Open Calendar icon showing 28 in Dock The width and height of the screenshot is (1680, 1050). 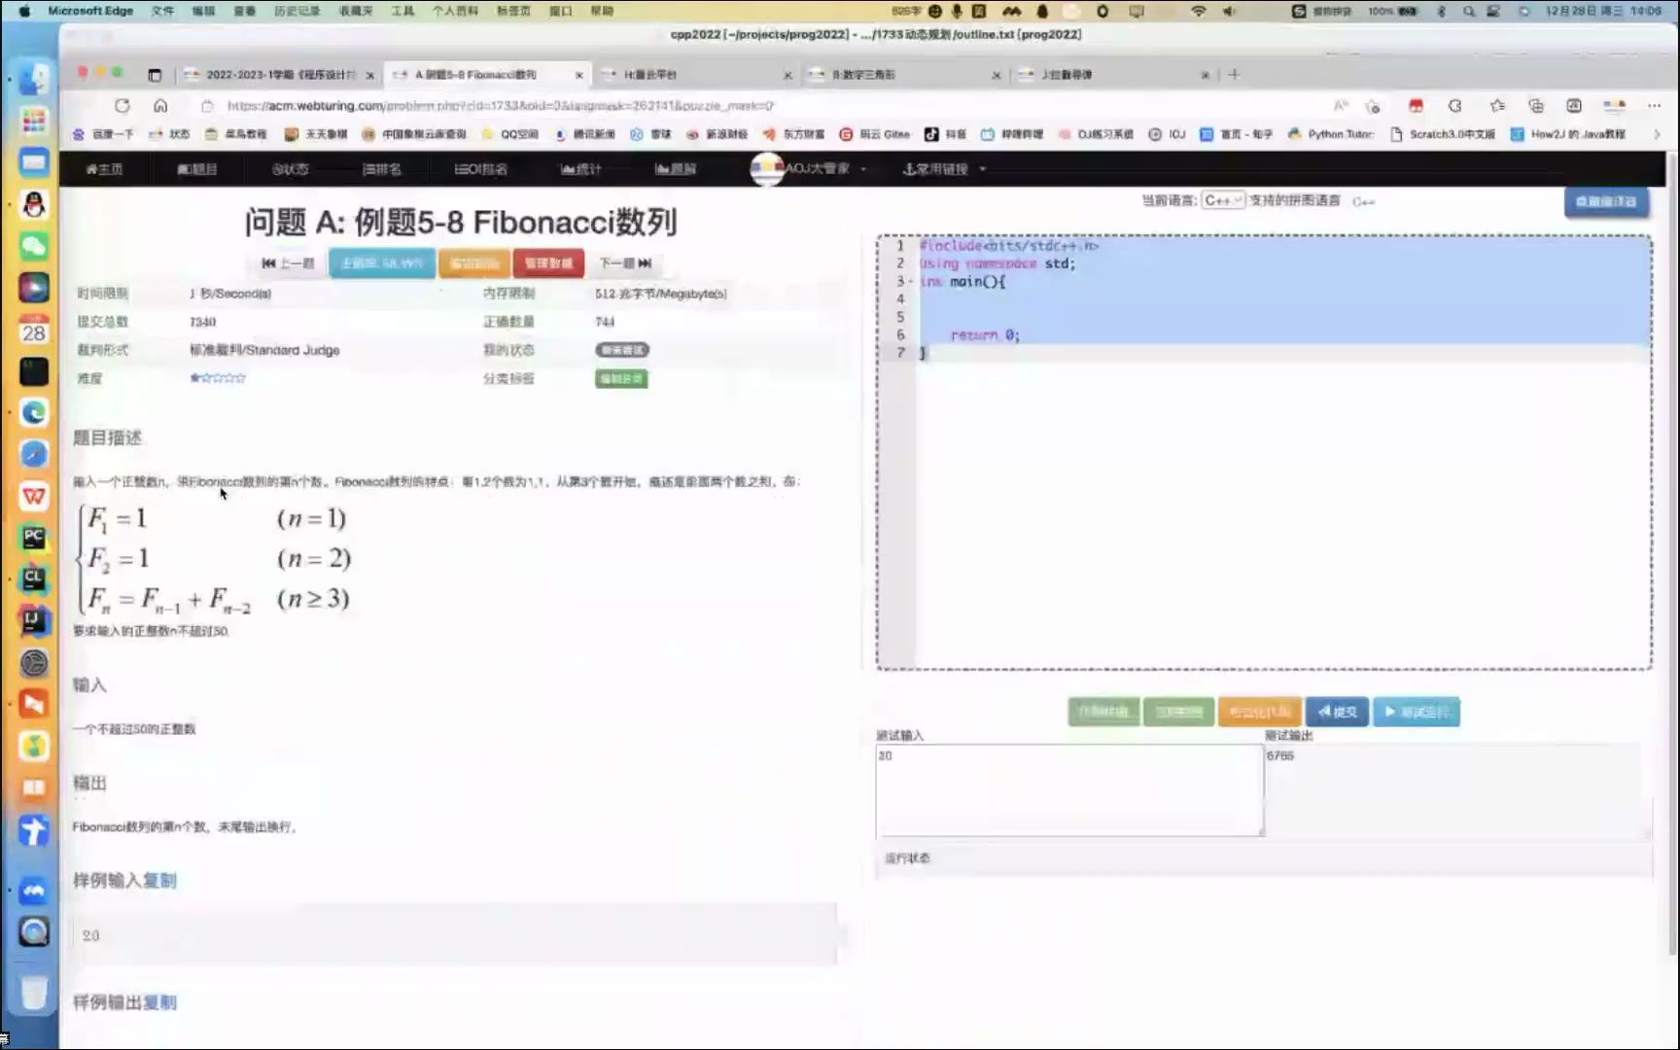pos(34,330)
